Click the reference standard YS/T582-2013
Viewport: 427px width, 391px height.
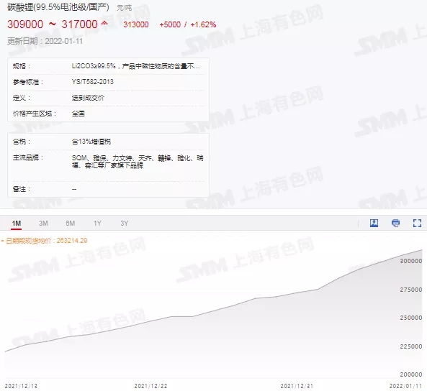point(93,81)
